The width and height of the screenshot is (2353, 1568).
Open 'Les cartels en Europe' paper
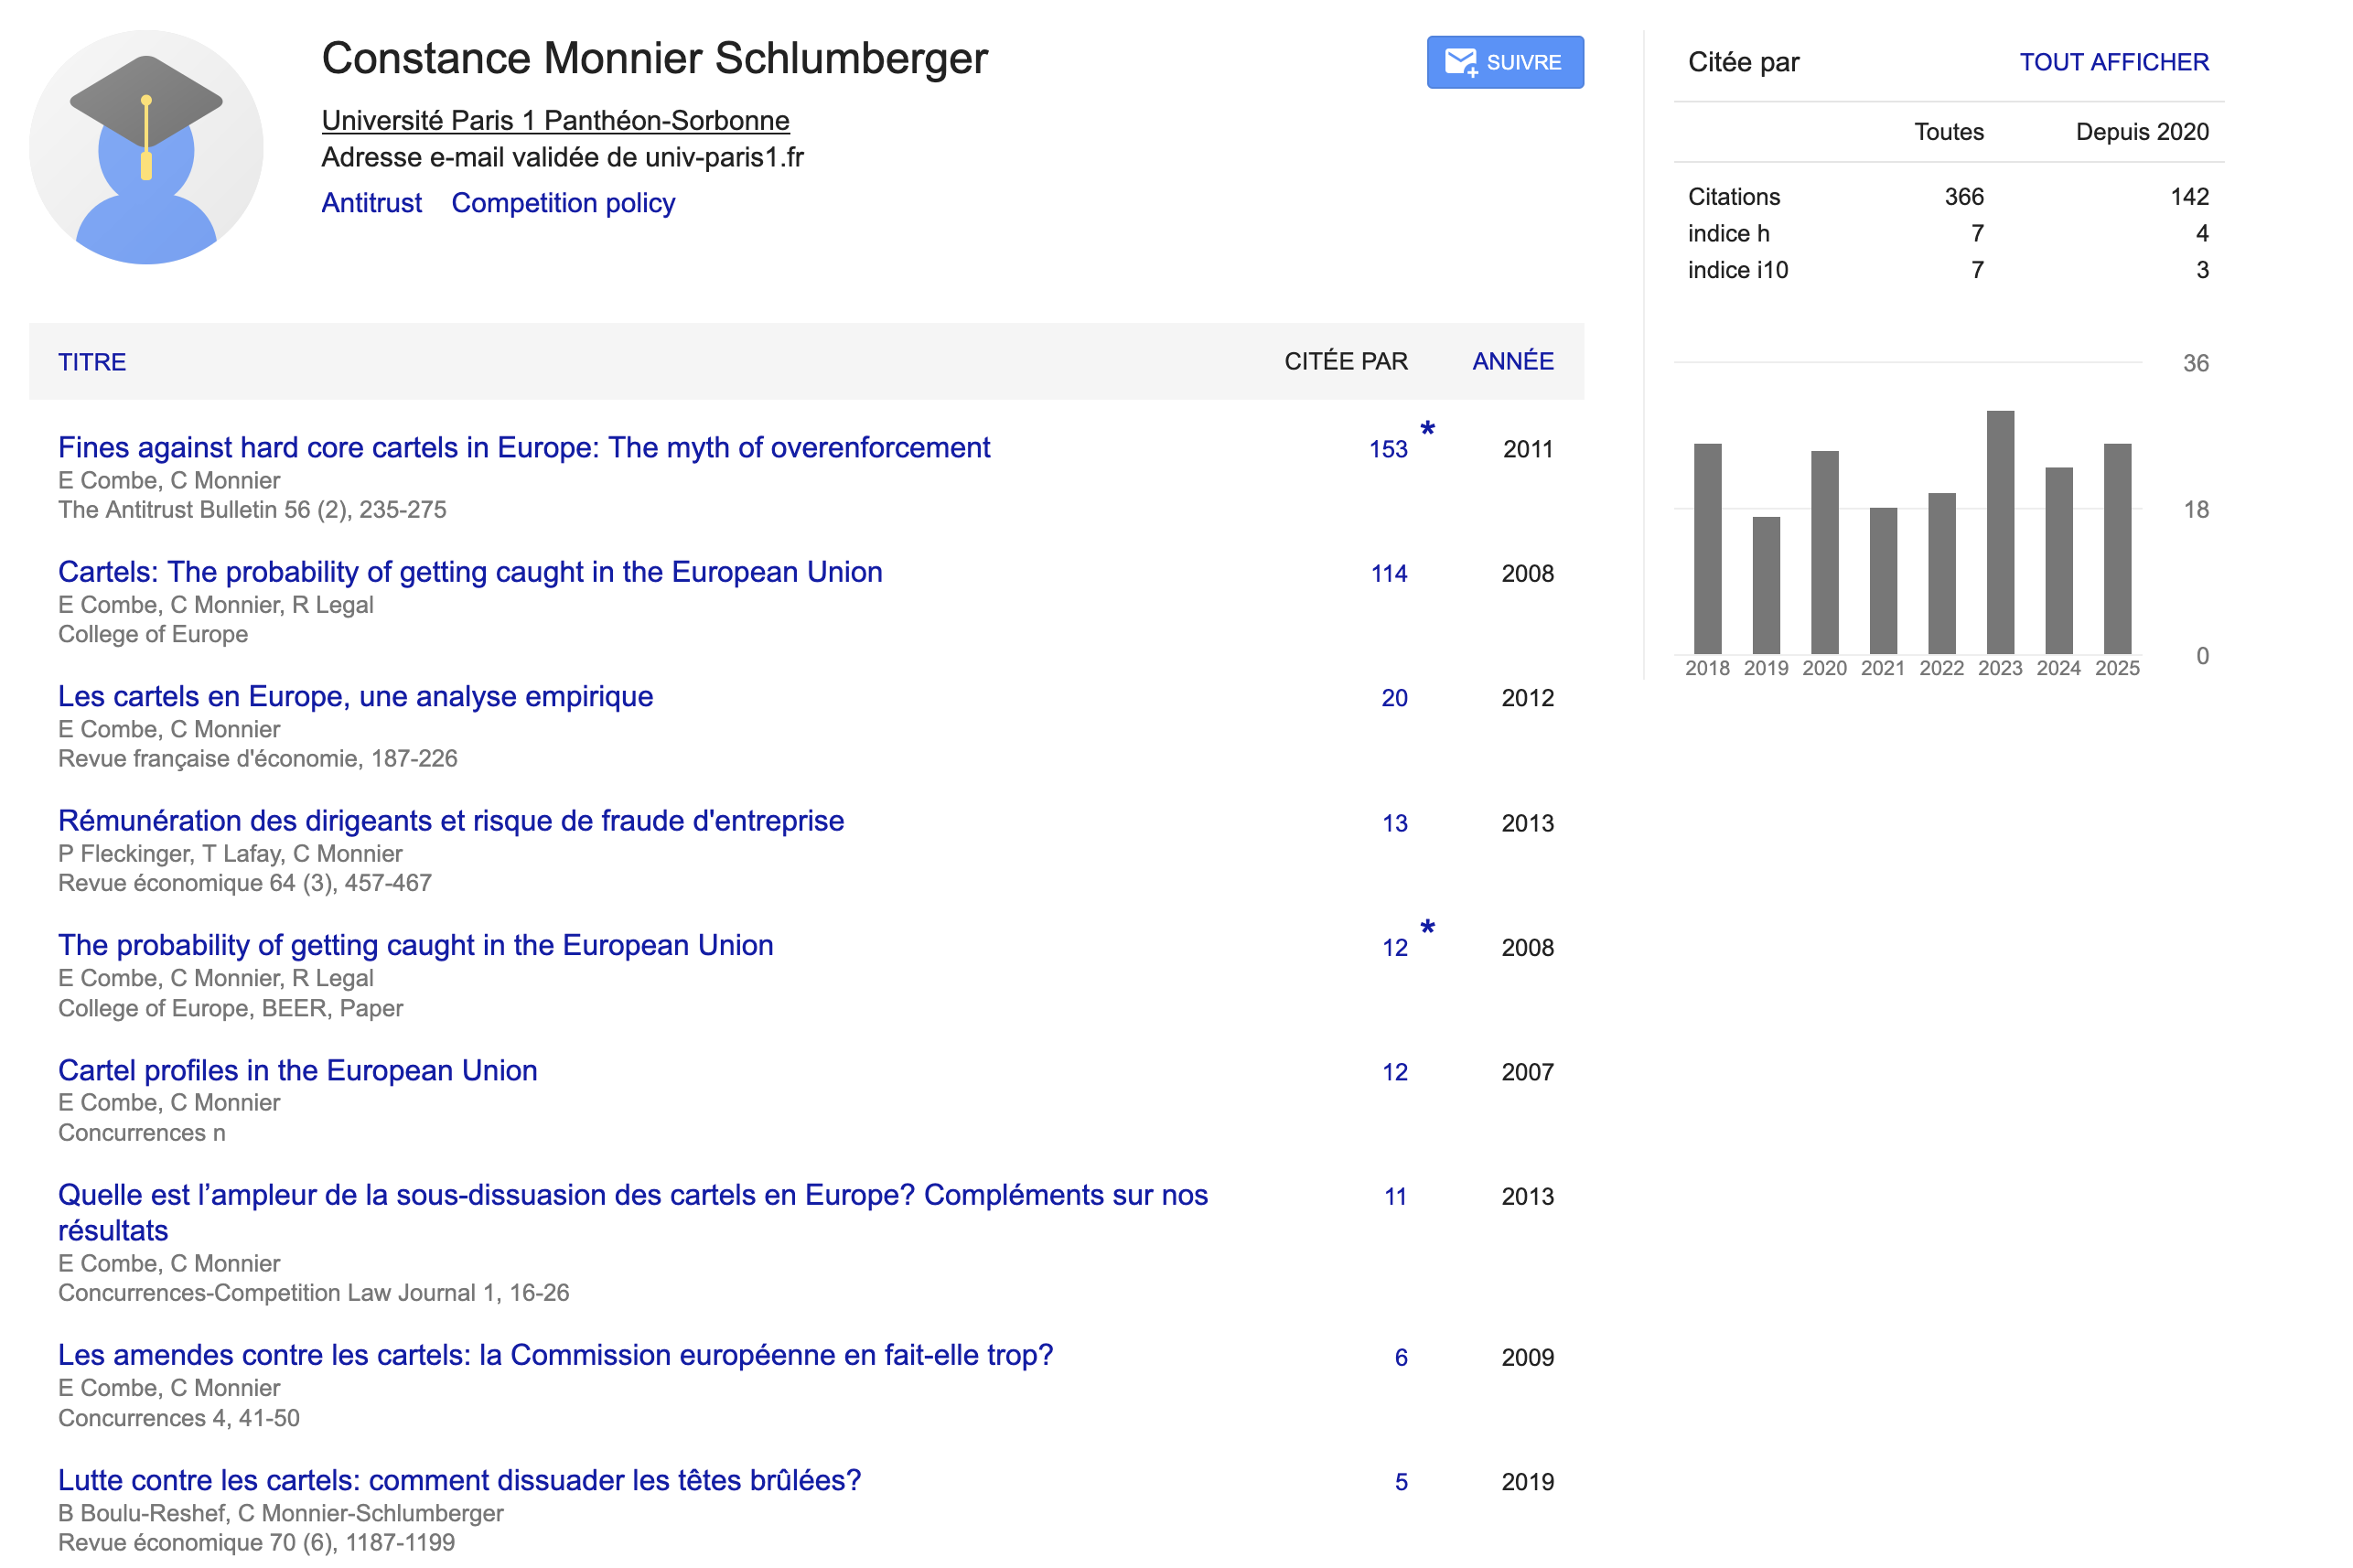[355, 696]
